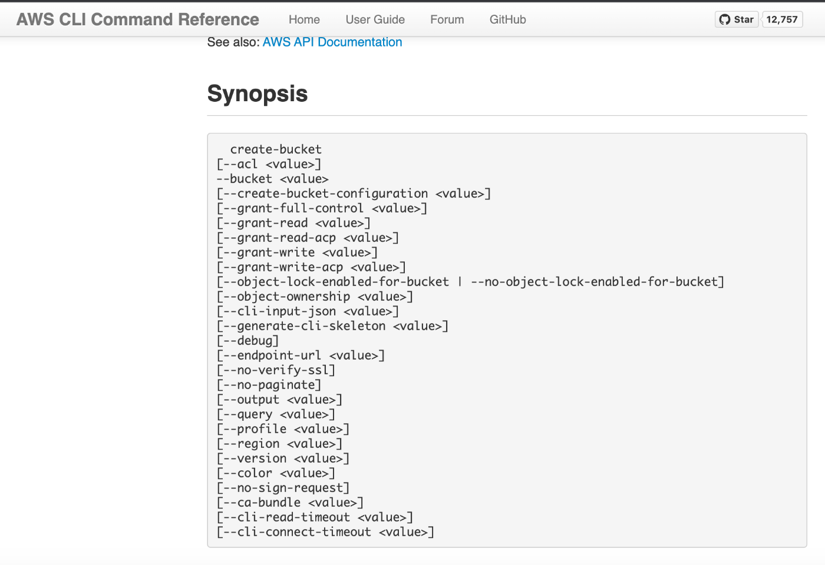
Task: Select the --create-bucket-configuration option line
Action: tap(354, 194)
